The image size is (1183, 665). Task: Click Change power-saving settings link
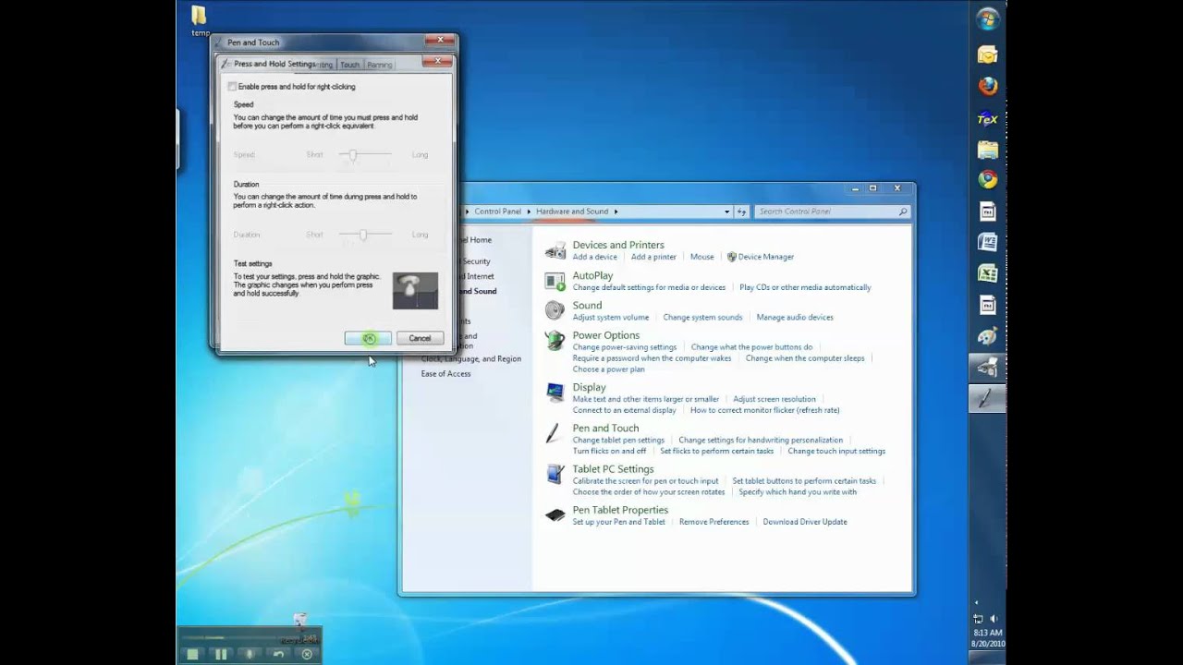pyautogui.click(x=625, y=347)
